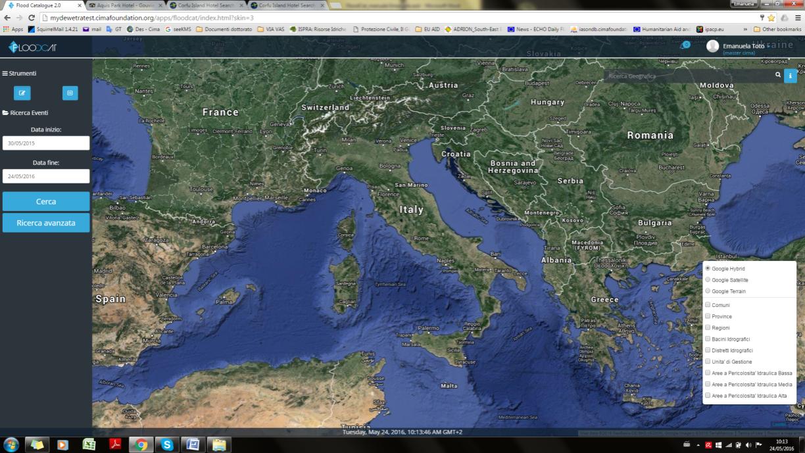805x453 pixels.
Task: Open Excel from the taskbar
Action: click(89, 444)
